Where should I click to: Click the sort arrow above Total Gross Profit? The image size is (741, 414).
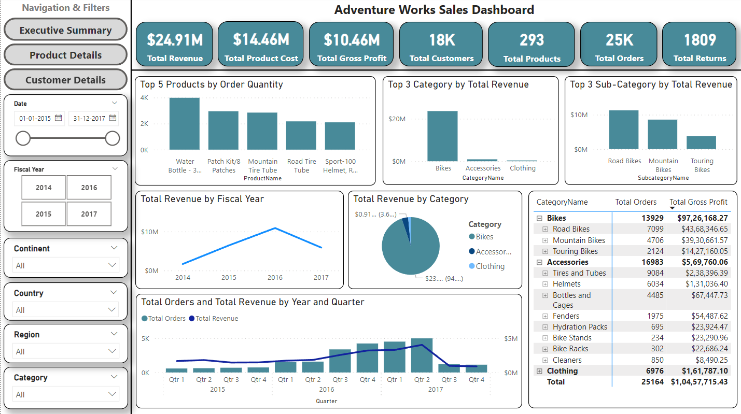coord(673,208)
